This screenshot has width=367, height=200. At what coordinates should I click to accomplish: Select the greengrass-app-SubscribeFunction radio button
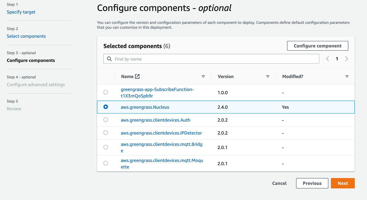(x=106, y=92)
